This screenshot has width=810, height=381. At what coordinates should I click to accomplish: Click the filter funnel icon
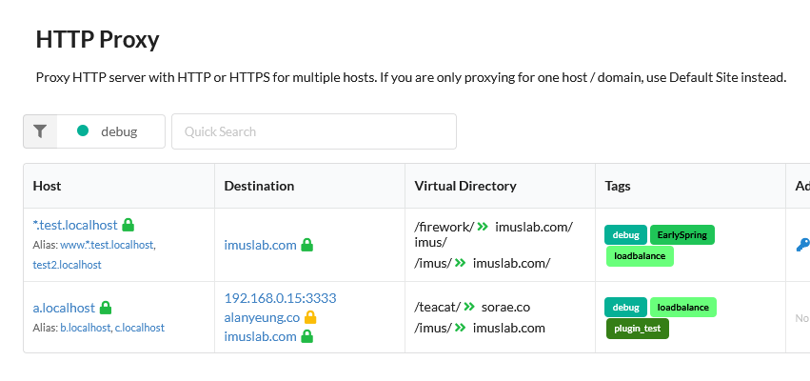click(x=40, y=131)
